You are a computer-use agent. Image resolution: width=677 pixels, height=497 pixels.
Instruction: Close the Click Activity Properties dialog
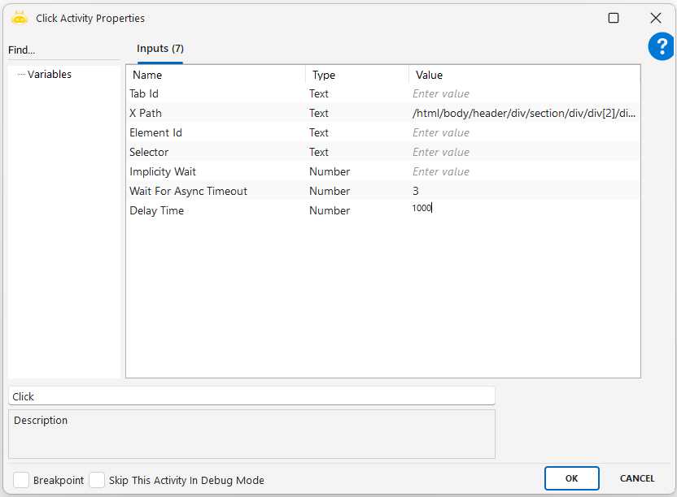click(655, 18)
